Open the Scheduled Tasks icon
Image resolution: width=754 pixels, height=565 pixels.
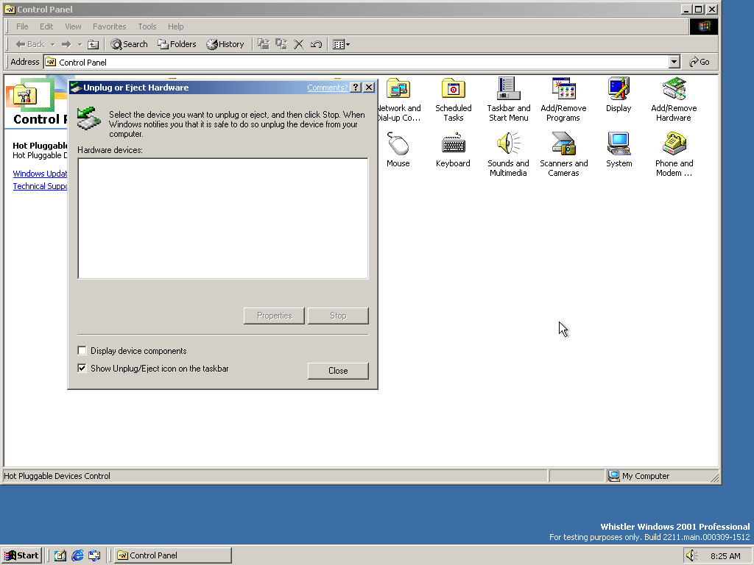(x=454, y=100)
